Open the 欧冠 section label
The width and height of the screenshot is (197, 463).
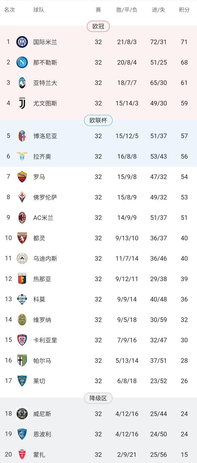pos(98,27)
